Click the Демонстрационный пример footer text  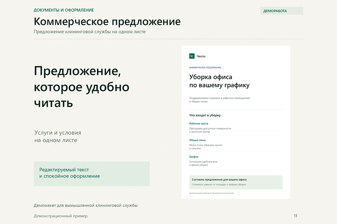(61, 216)
